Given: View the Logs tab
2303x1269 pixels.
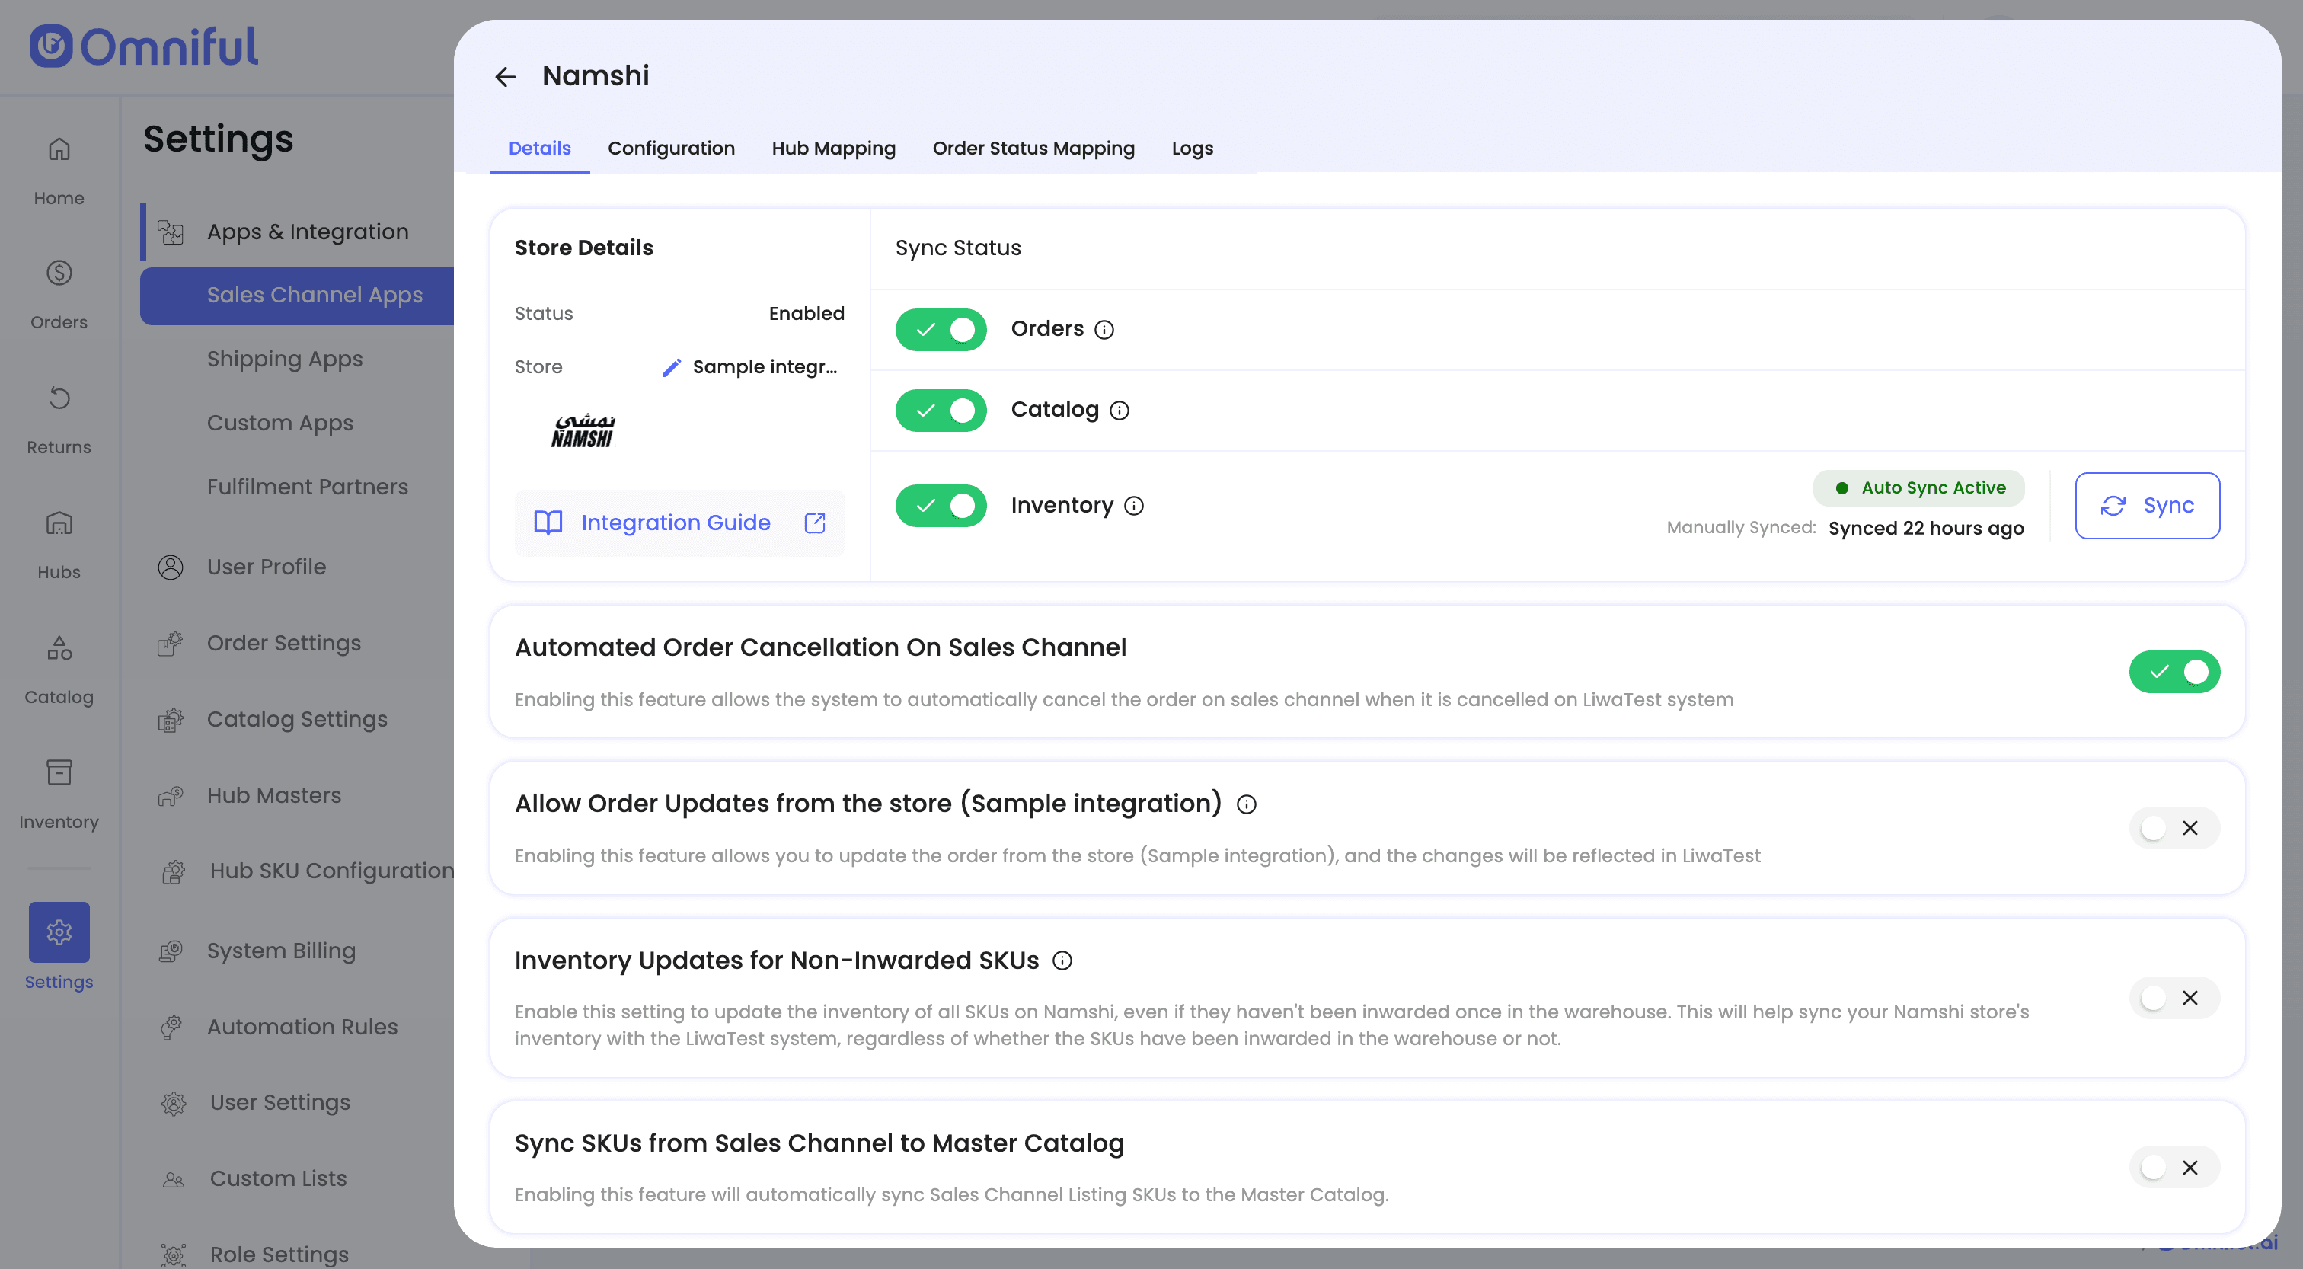Looking at the screenshot, I should click(x=1192, y=149).
